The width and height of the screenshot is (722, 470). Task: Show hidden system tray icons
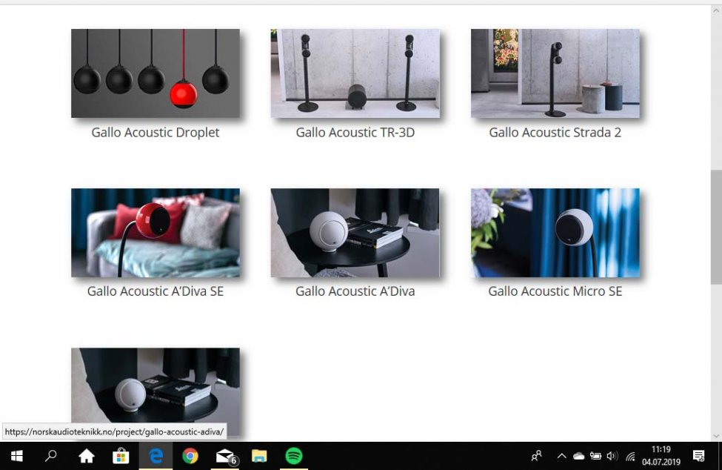coord(561,456)
